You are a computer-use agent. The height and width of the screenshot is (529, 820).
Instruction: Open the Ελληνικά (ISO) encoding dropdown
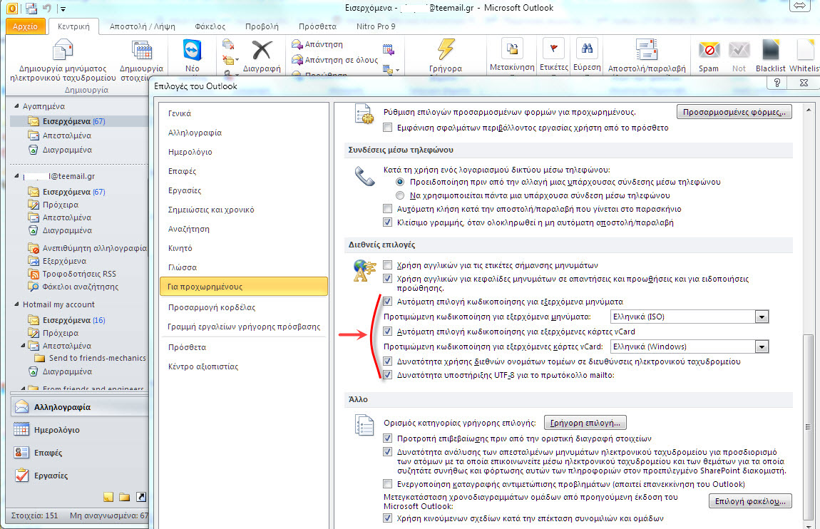click(x=762, y=317)
